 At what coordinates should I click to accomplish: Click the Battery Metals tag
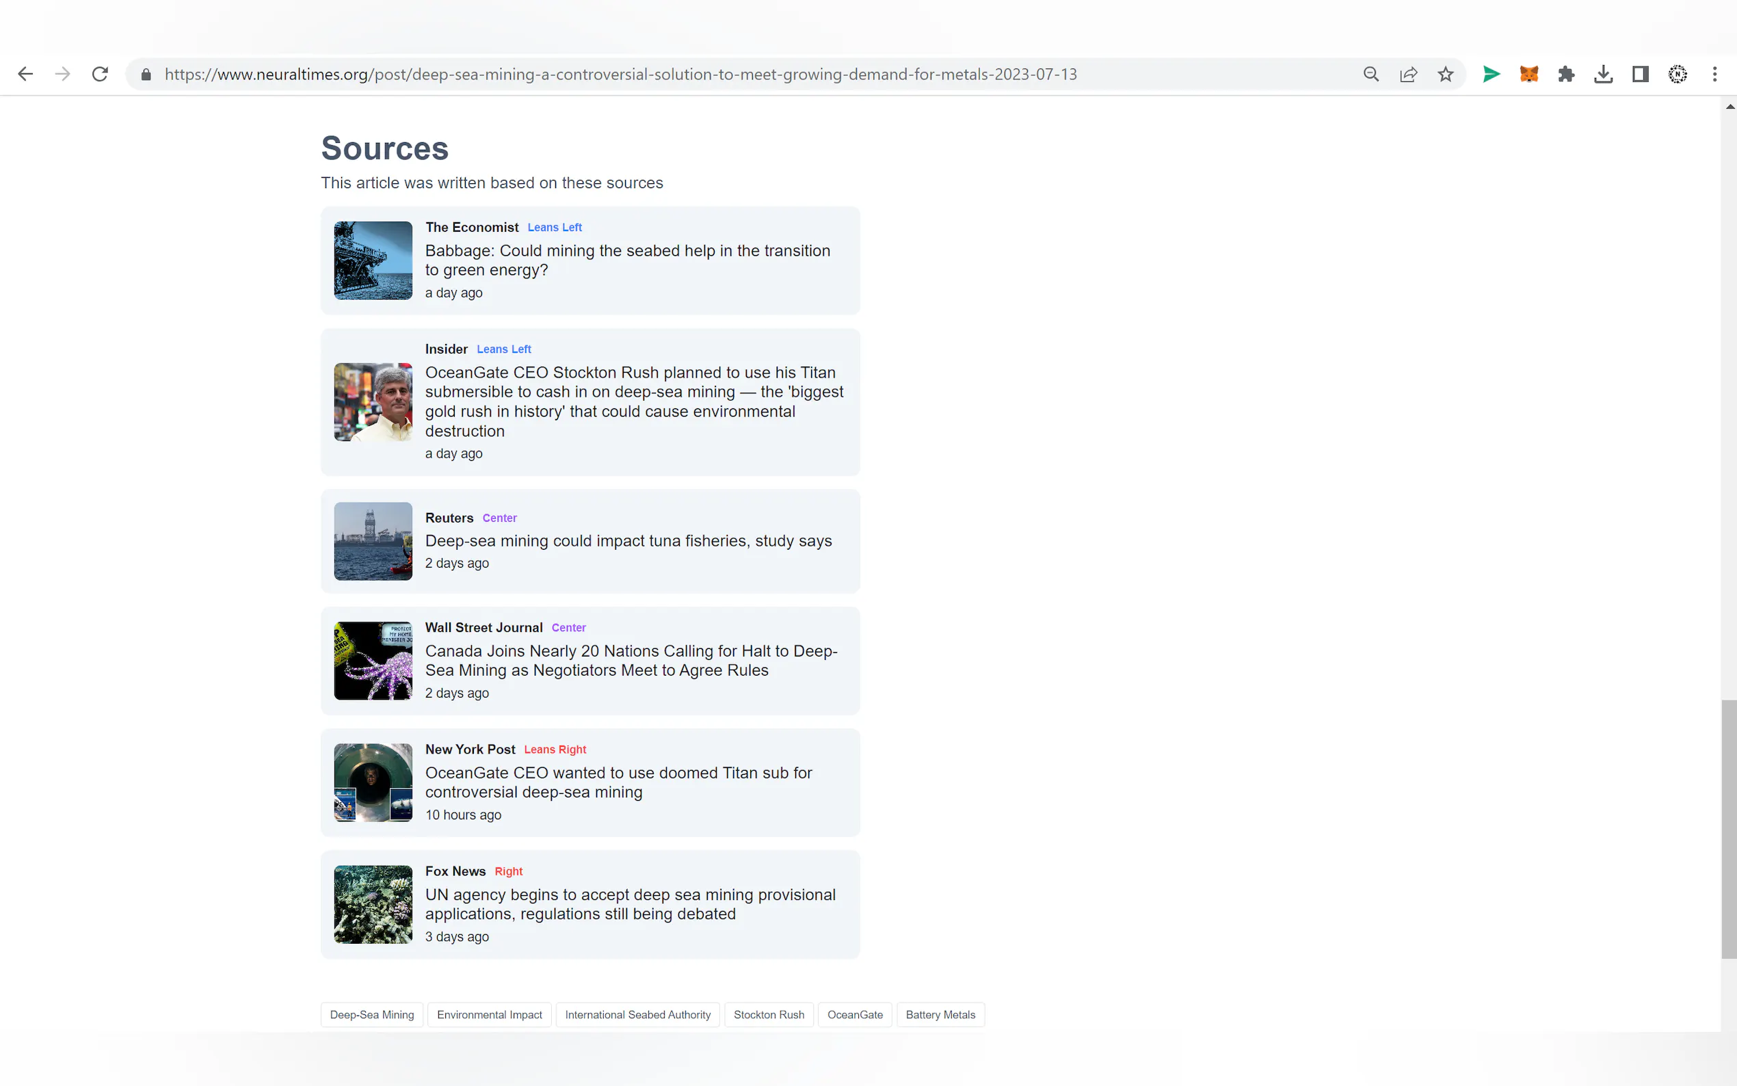pos(940,1014)
